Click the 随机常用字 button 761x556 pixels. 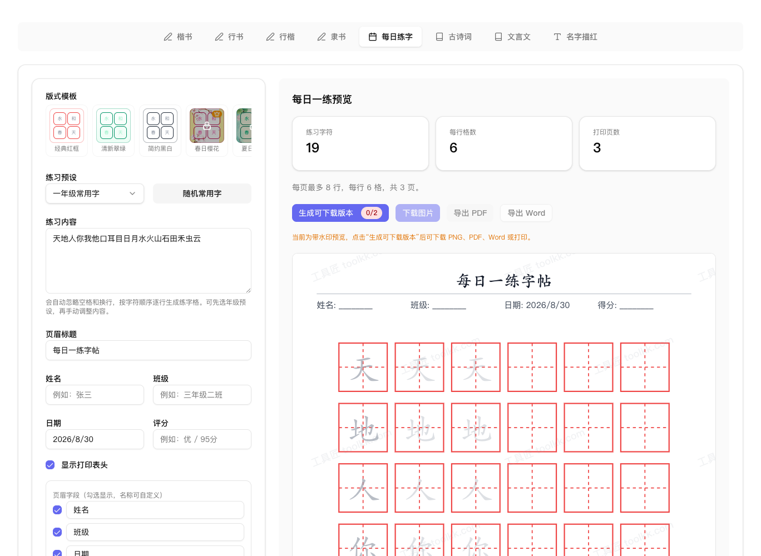[x=202, y=193]
